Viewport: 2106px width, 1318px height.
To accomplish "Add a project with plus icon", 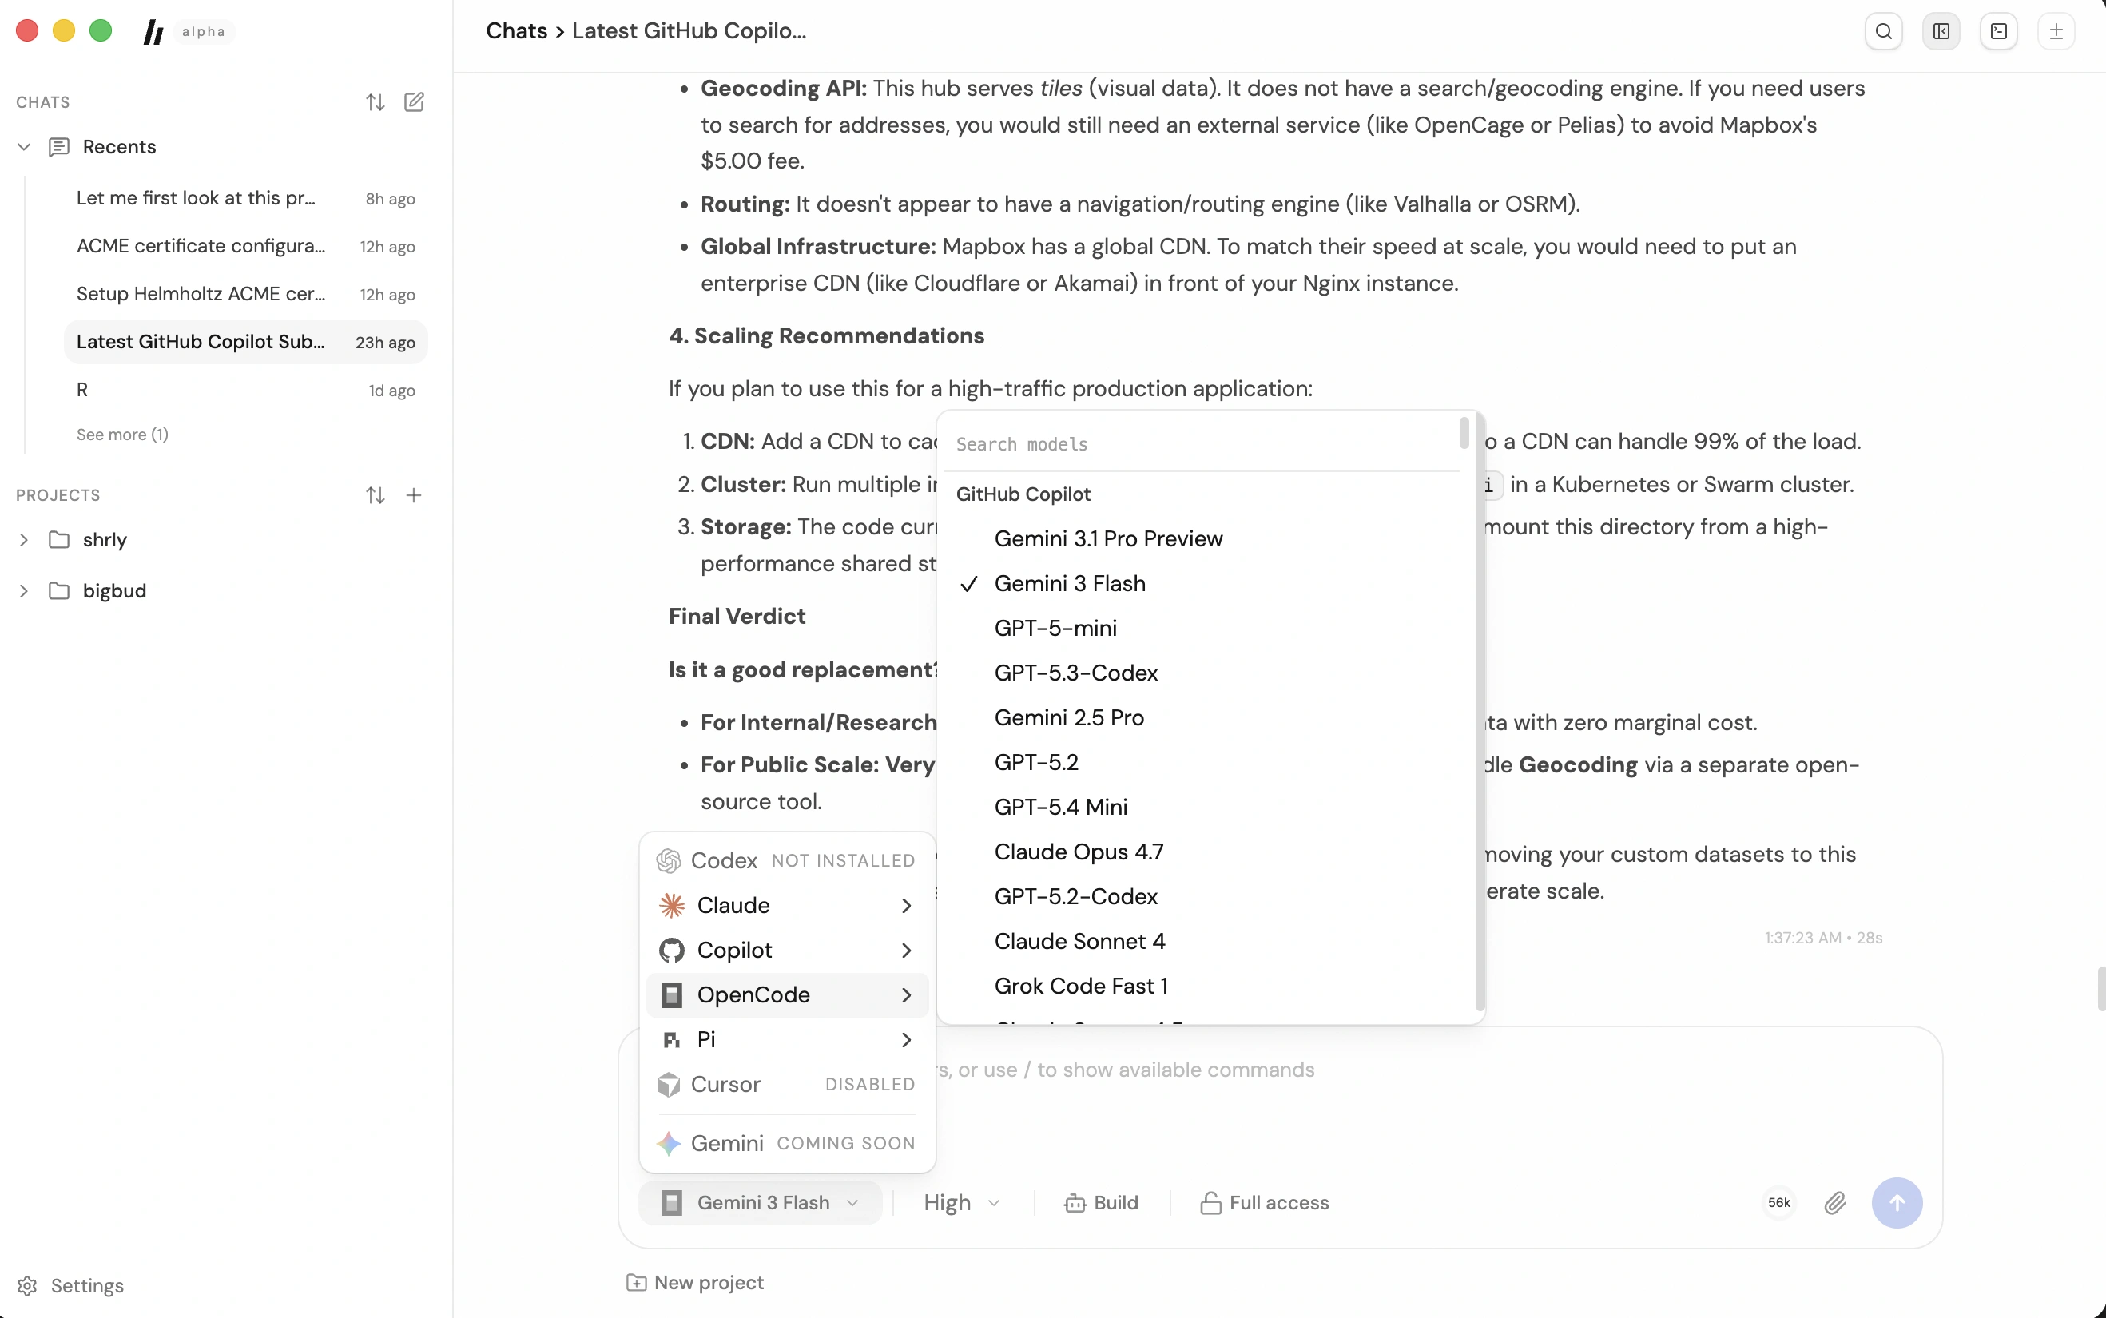I will tap(414, 495).
